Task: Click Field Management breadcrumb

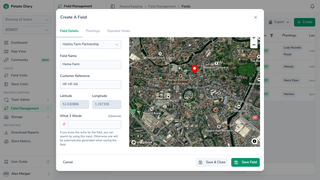Action: pyautogui.click(x=162, y=6)
